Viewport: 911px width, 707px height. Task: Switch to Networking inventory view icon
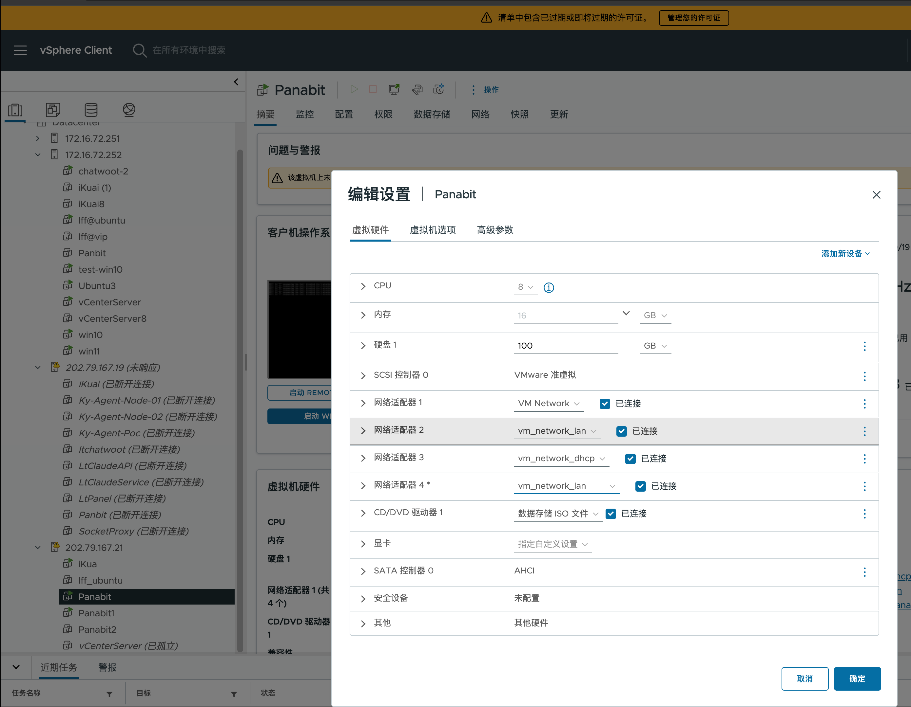[129, 110]
